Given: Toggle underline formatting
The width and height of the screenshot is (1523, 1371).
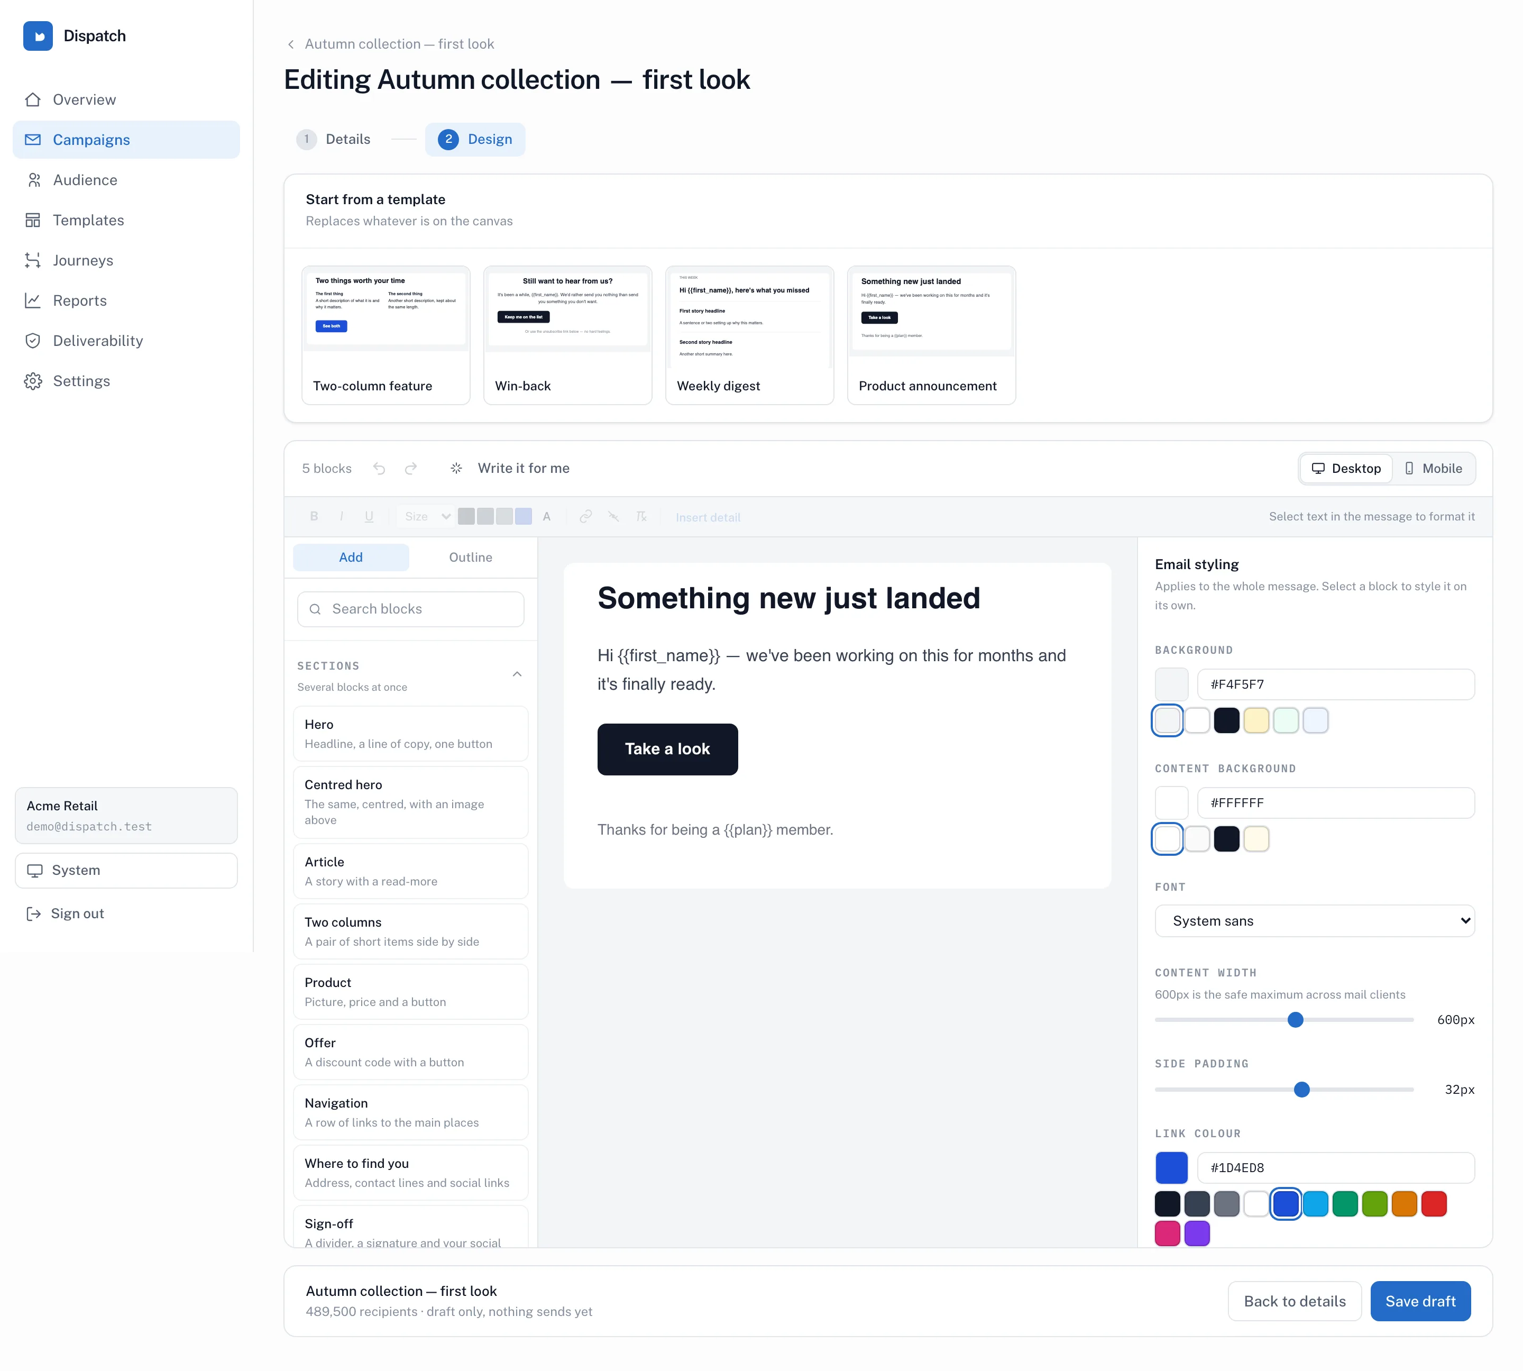Looking at the screenshot, I should 369,516.
